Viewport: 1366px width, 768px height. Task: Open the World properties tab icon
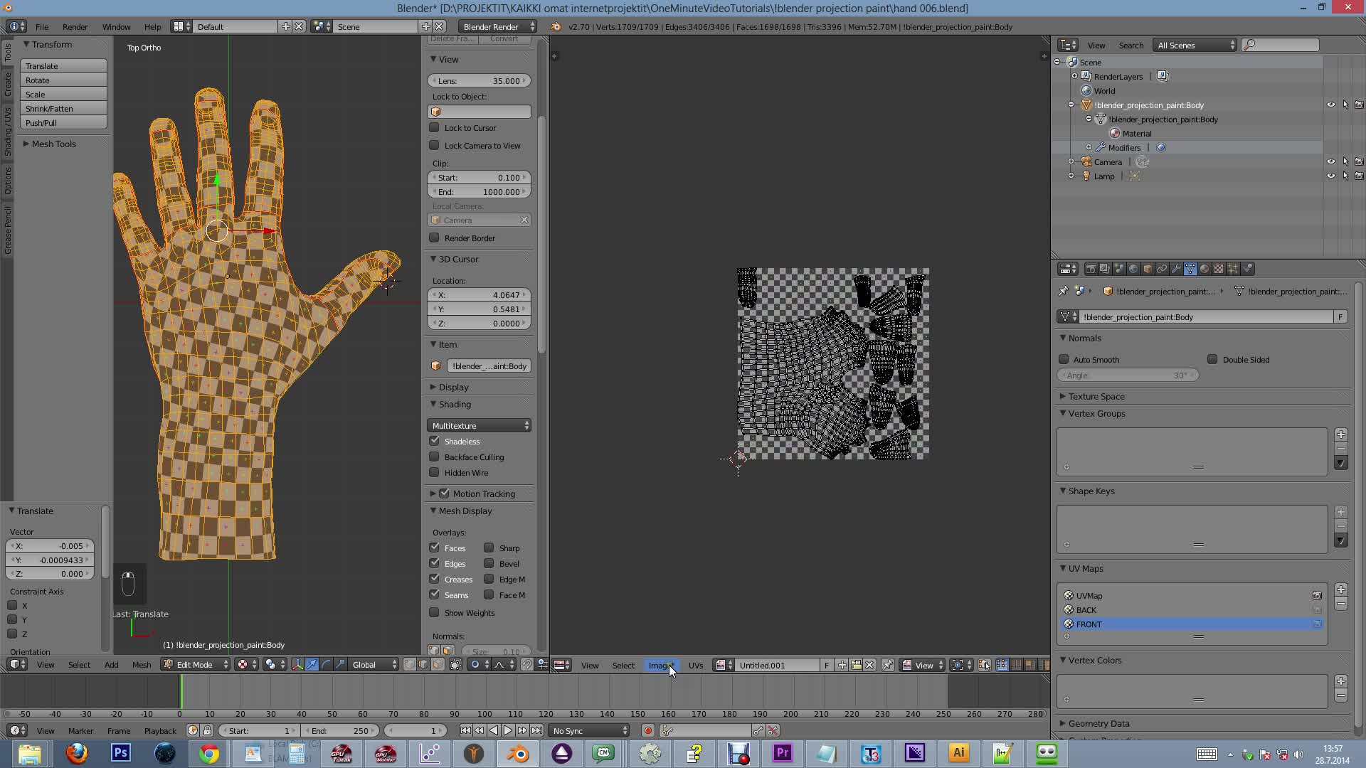[1133, 269]
